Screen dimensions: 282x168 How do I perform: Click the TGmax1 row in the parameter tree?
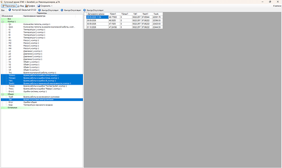[42, 78]
